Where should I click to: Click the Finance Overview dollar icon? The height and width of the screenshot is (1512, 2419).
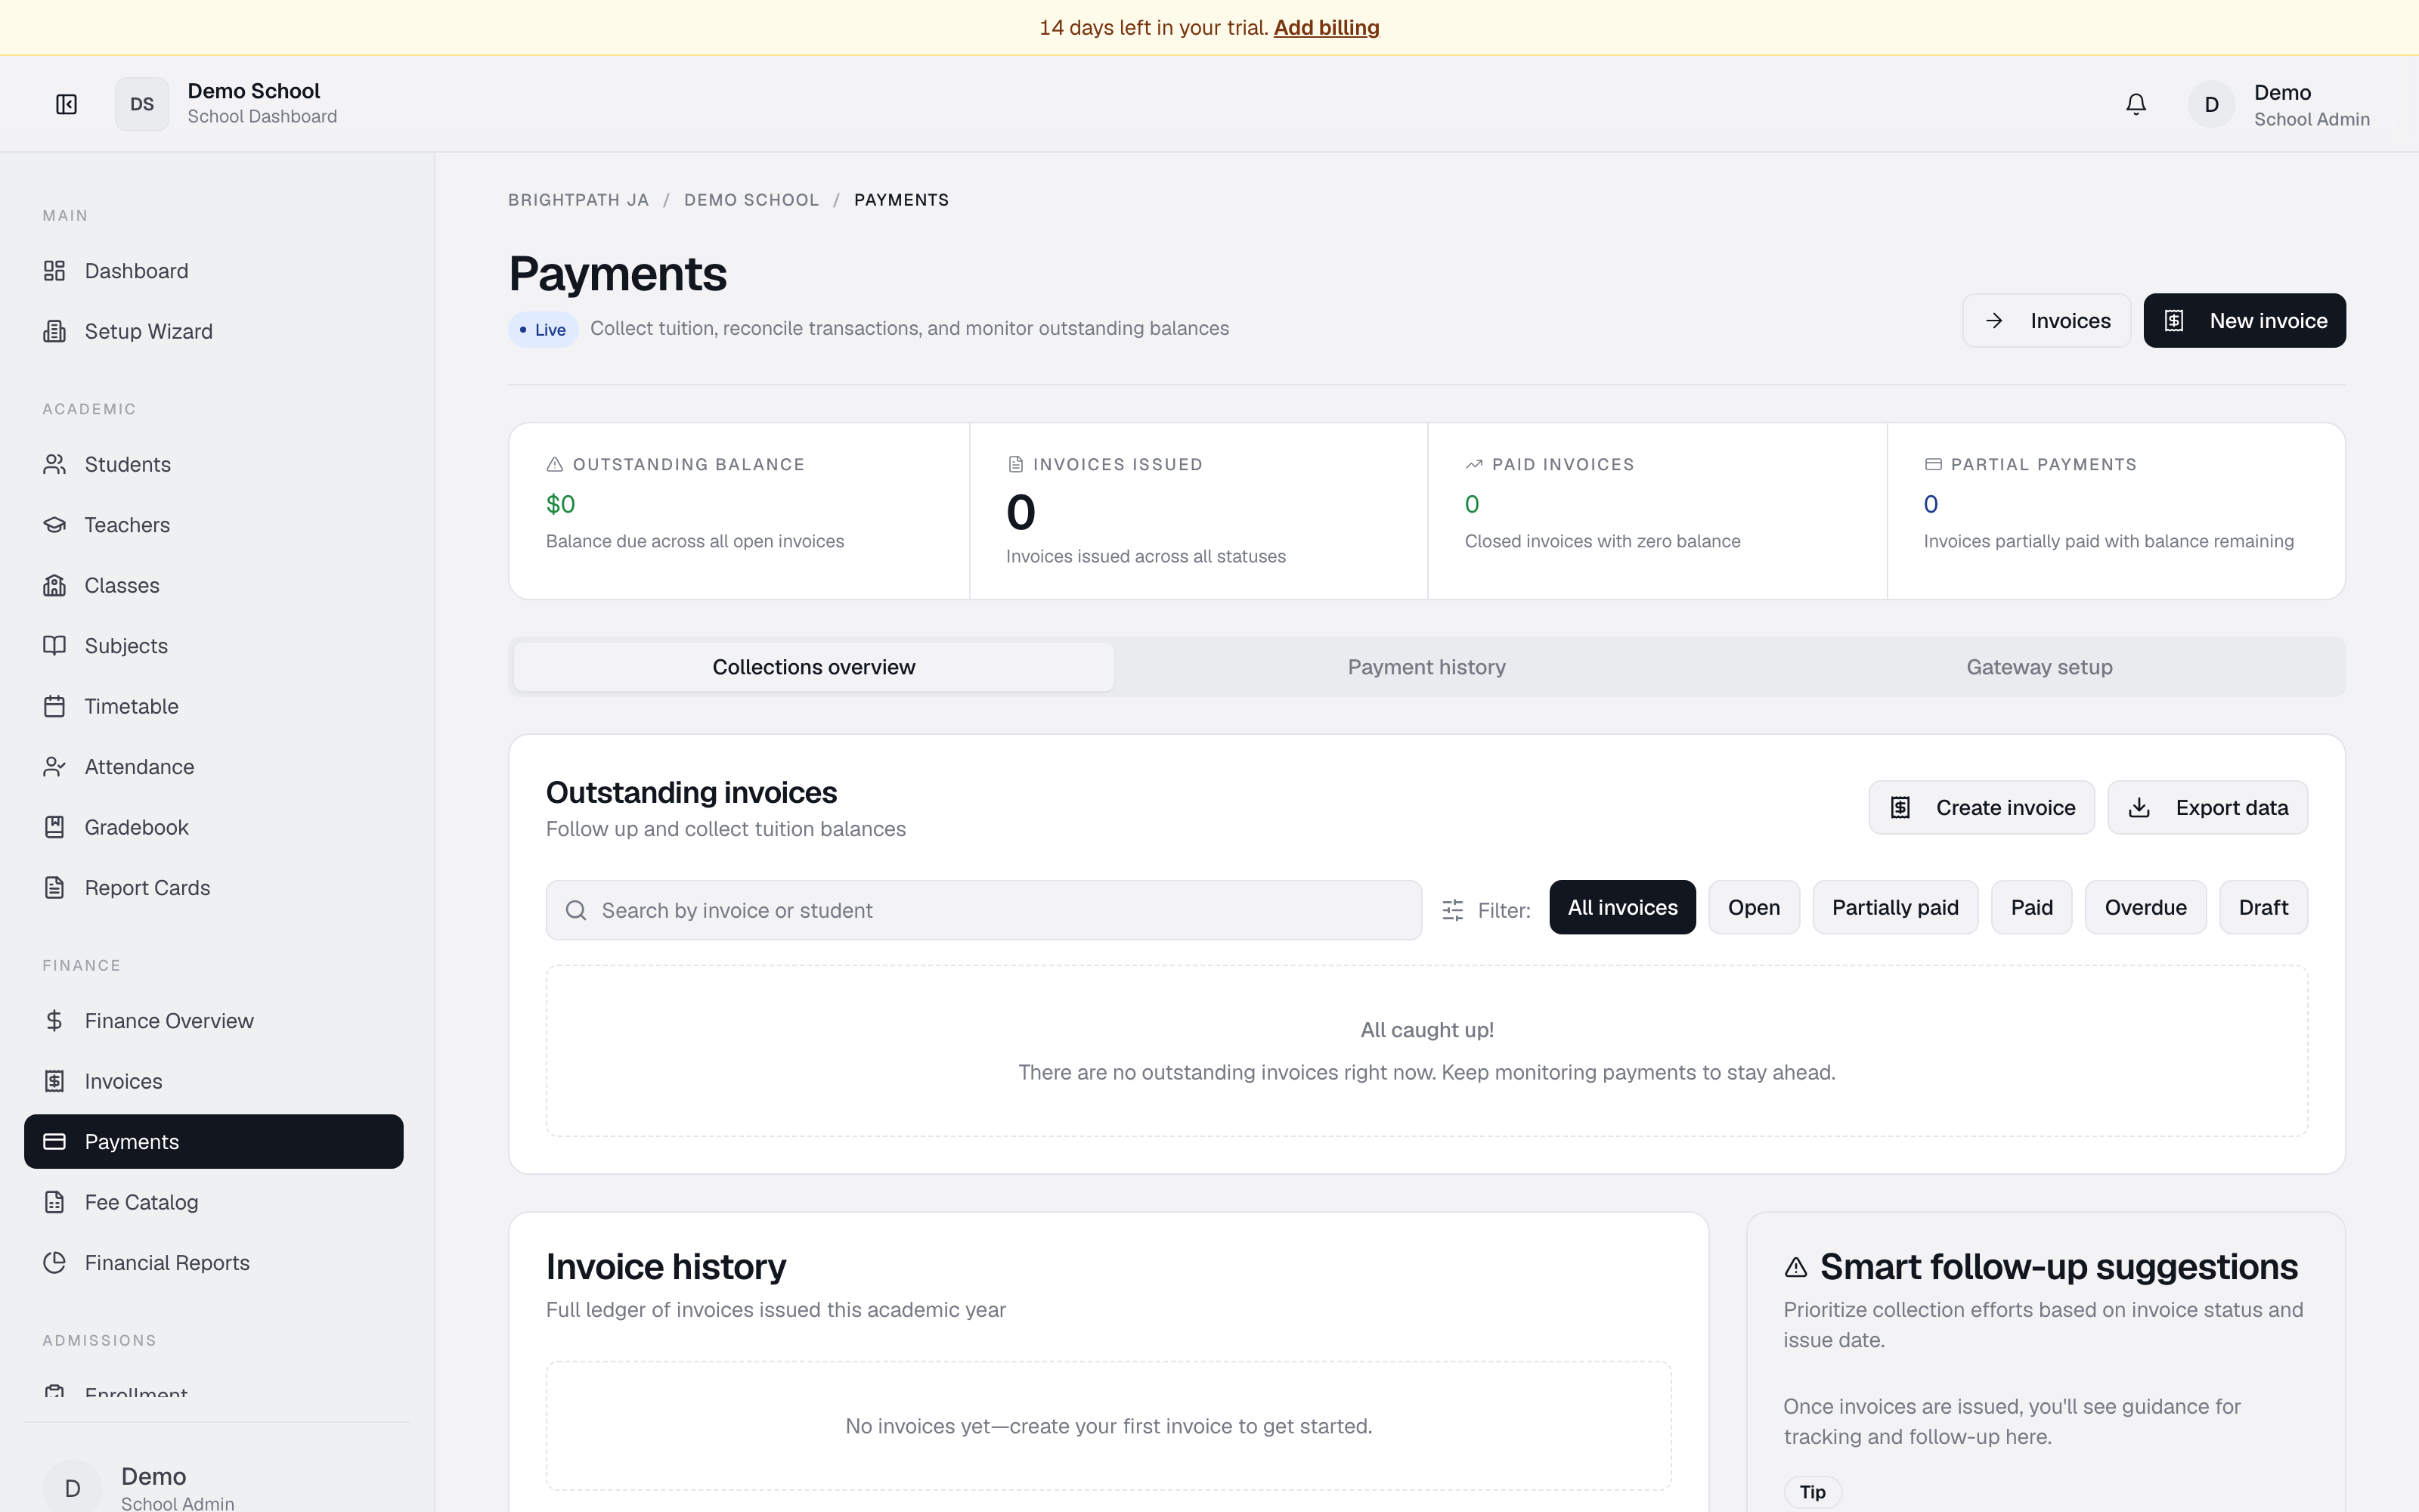55,1021
